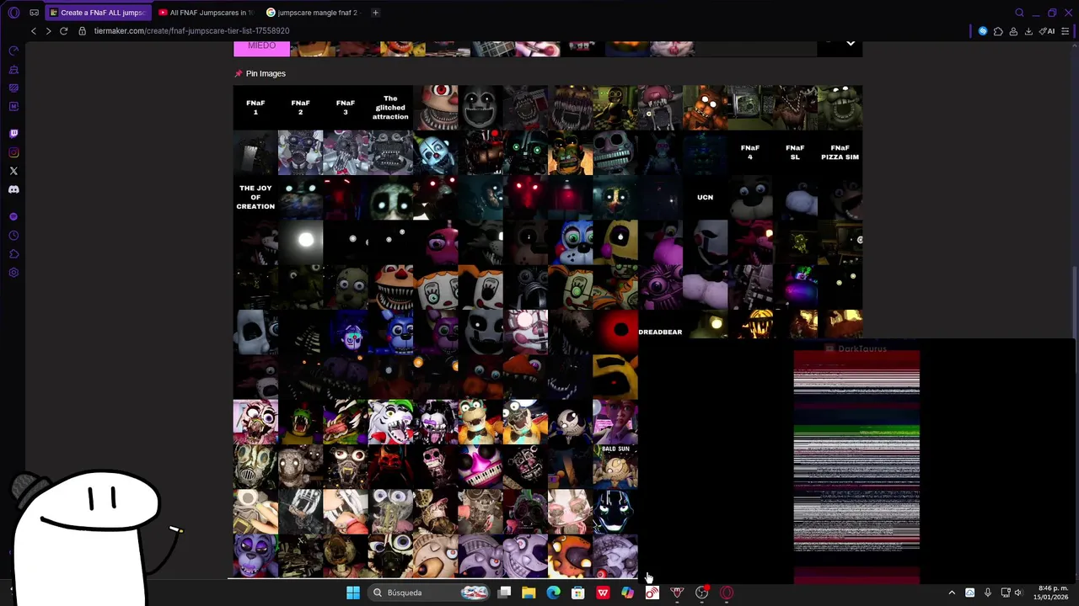Open the site security lock icon

82,31
